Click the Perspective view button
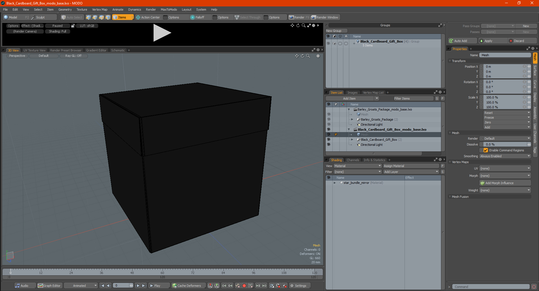 click(x=17, y=56)
